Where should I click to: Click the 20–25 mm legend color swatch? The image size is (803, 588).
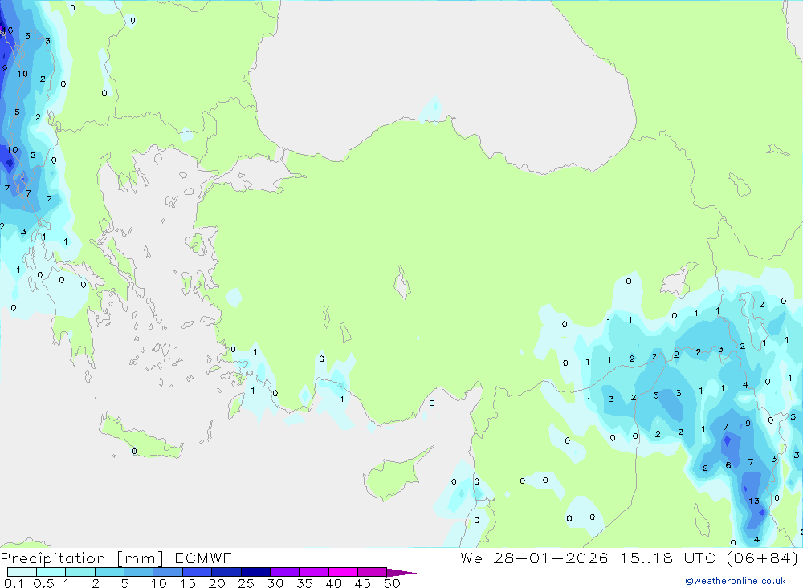226,572
